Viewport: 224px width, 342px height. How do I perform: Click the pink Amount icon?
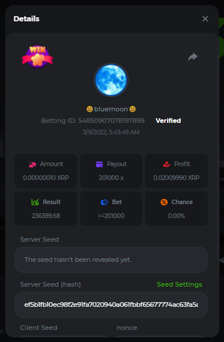[32, 164]
